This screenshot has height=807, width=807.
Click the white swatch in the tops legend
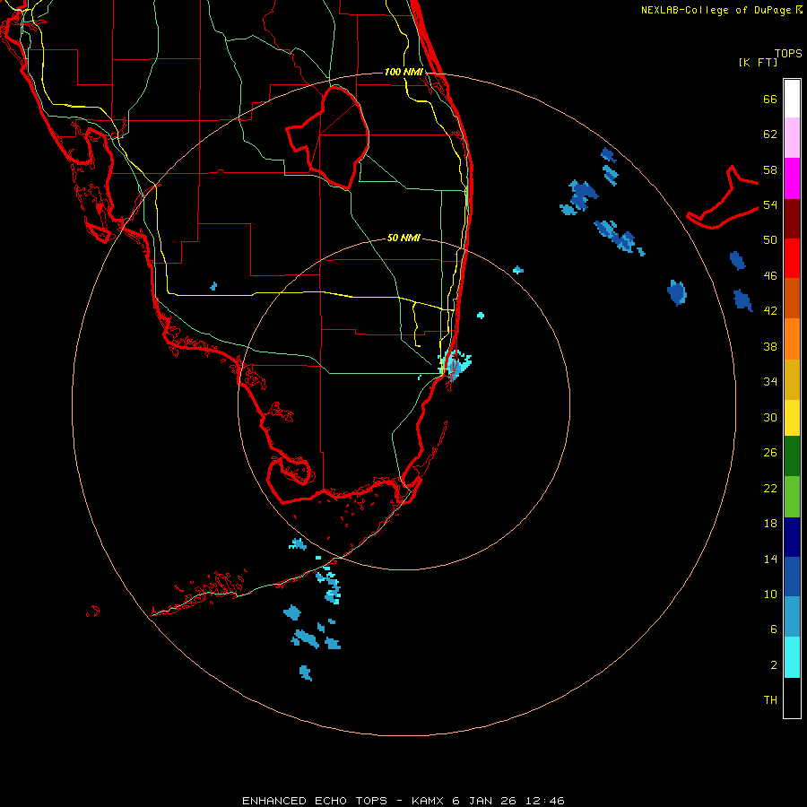[792, 99]
